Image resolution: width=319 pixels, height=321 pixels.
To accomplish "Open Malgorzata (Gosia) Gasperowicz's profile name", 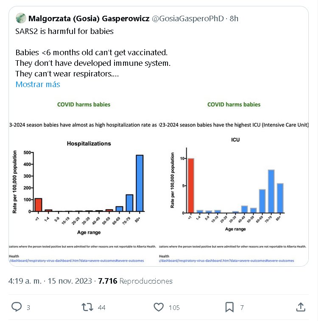I will pos(88,18).
